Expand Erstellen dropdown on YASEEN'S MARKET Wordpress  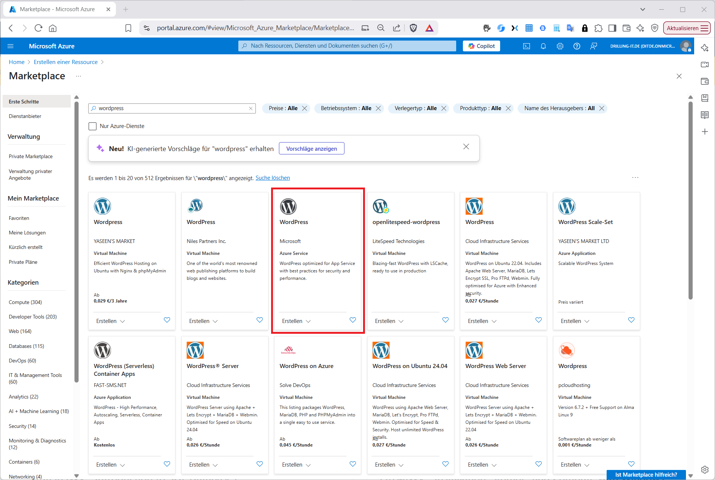111,321
